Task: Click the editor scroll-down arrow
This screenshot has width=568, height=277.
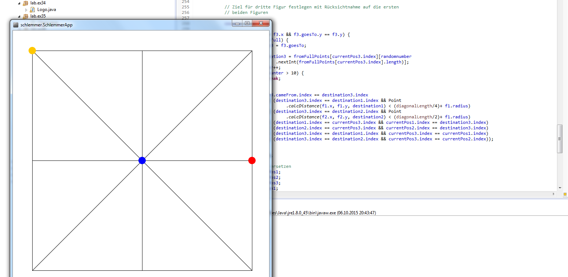Action: tap(559, 187)
